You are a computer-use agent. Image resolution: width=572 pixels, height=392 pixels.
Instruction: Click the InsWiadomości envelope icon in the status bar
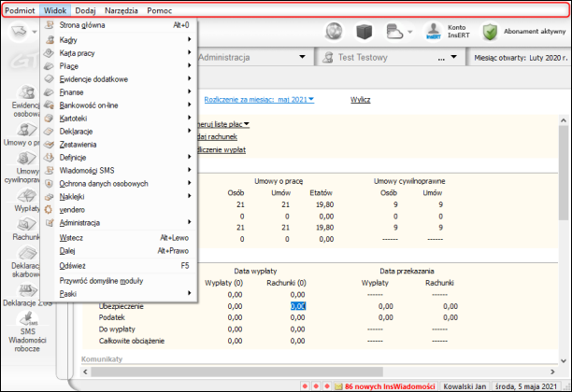coord(338,385)
